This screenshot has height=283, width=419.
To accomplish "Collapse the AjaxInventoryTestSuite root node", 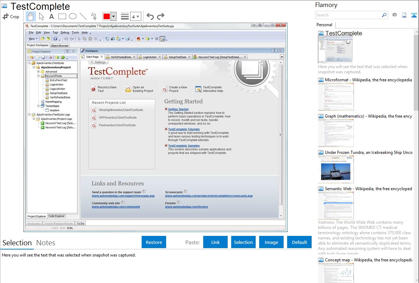I will pos(29,63).
